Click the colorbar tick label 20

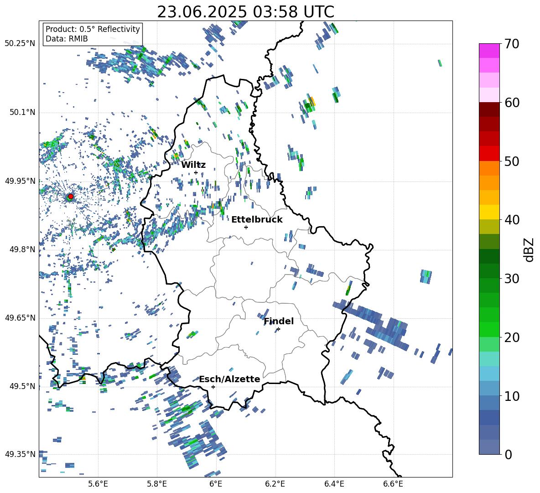[x=512, y=337]
